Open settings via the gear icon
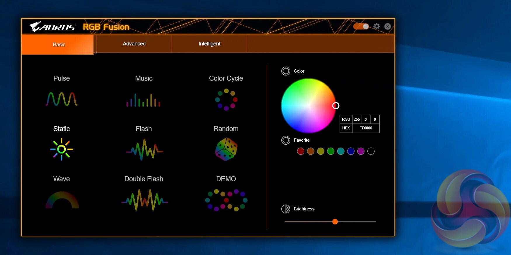The image size is (511, 255). pyautogui.click(x=377, y=26)
